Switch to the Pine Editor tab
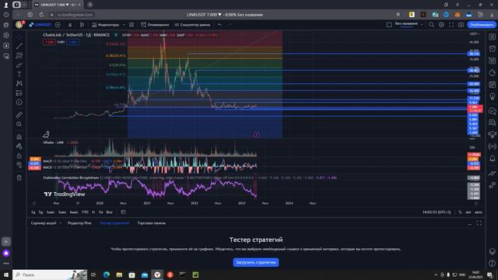The image size is (498, 280). [79, 223]
